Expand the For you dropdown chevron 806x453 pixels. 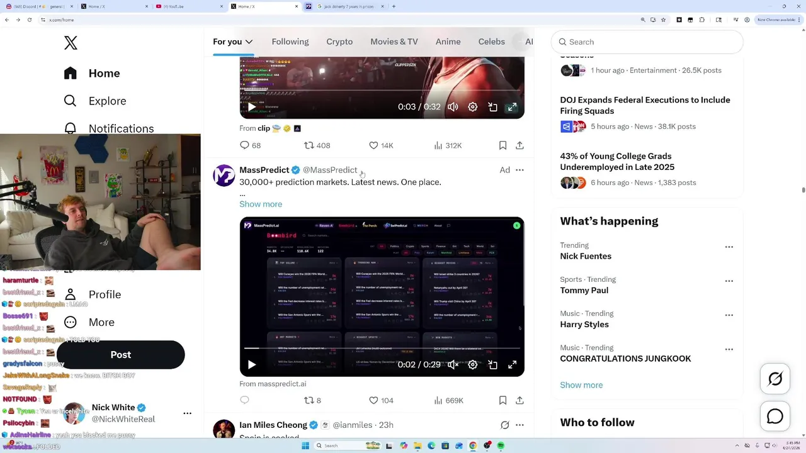(x=249, y=42)
